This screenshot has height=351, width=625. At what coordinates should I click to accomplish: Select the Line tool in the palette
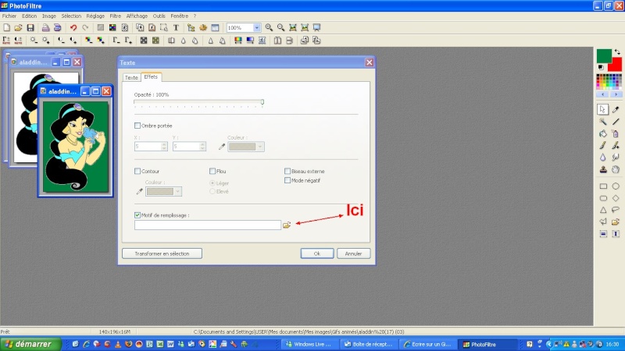coord(616,122)
